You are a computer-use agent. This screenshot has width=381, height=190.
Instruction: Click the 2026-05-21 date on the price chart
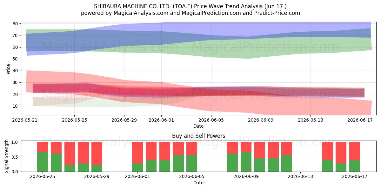[25, 120]
